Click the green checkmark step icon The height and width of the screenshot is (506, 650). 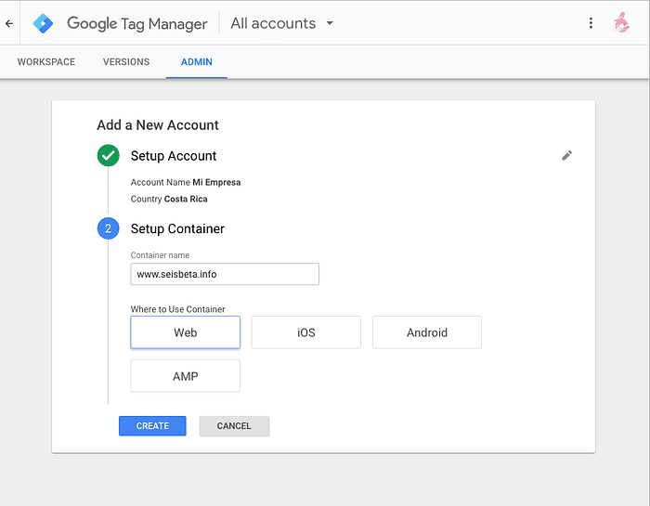coord(109,155)
